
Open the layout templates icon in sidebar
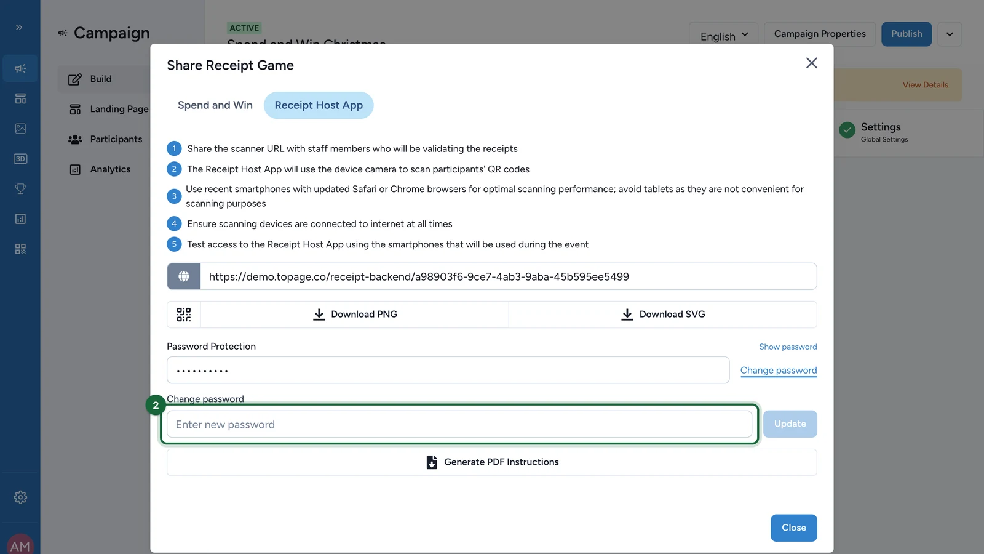(20, 98)
